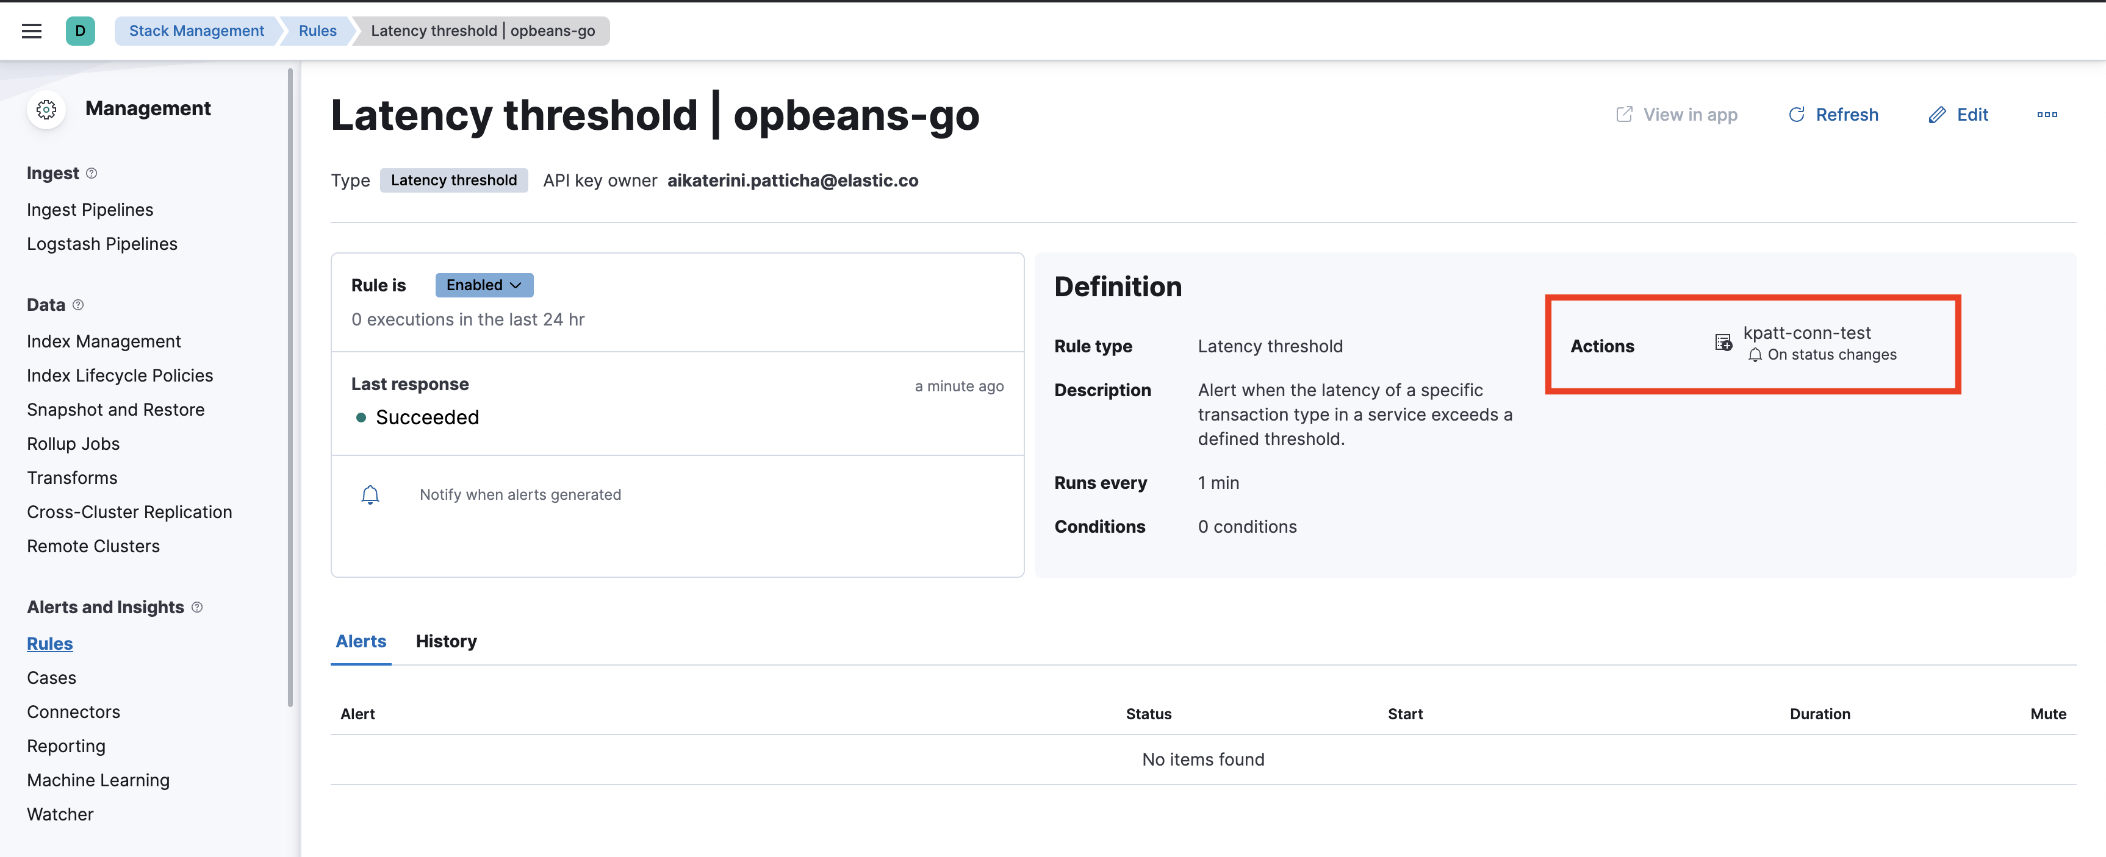
Task: Open Connectors in sidebar
Action: pyautogui.click(x=74, y=713)
